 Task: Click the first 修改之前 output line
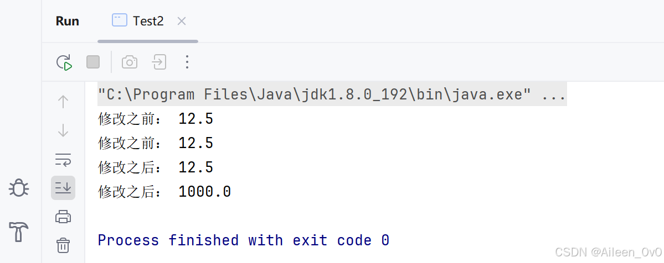coord(156,119)
